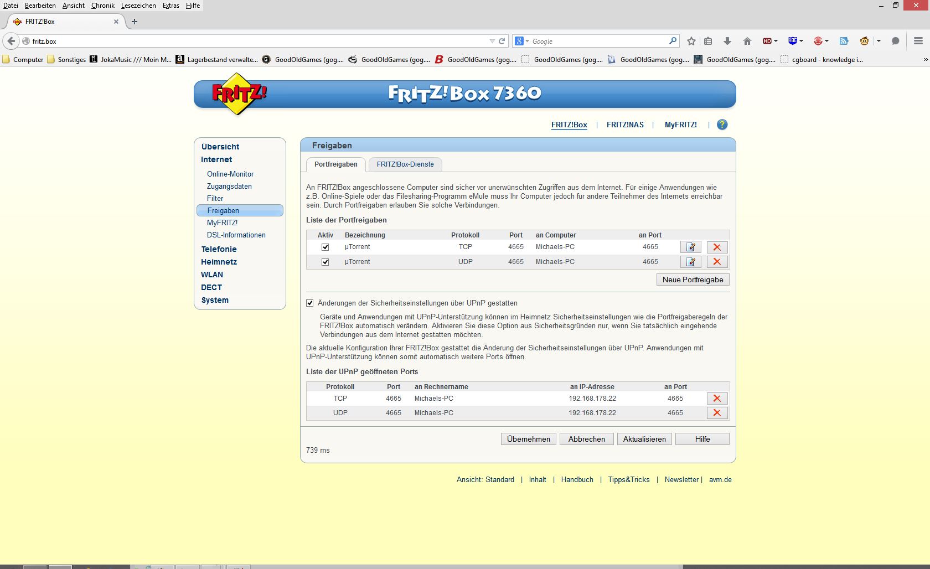Expand the Telefonie section

tap(219, 249)
